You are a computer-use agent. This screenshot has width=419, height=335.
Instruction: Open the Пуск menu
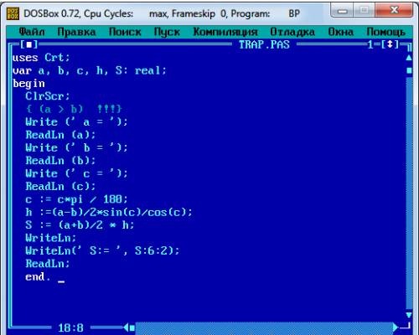coord(167,32)
